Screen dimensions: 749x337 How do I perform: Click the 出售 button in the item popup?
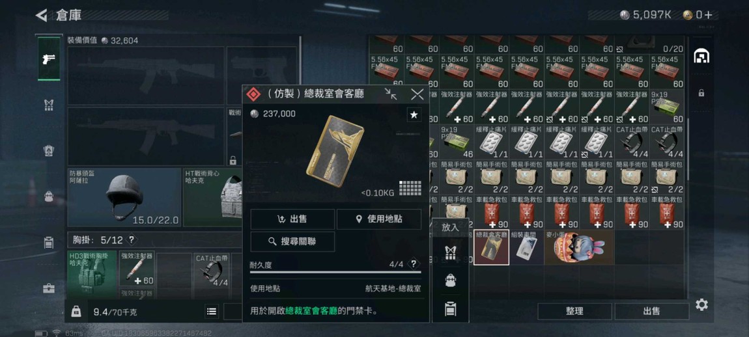coord(292,219)
